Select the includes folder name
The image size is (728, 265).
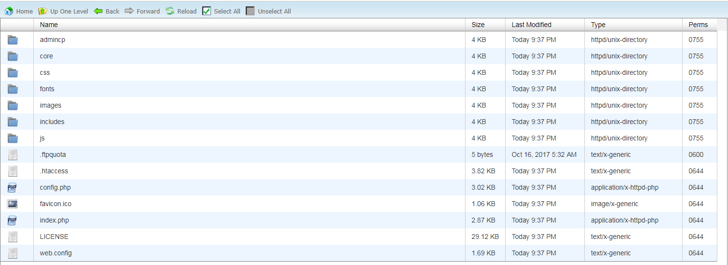(x=52, y=122)
